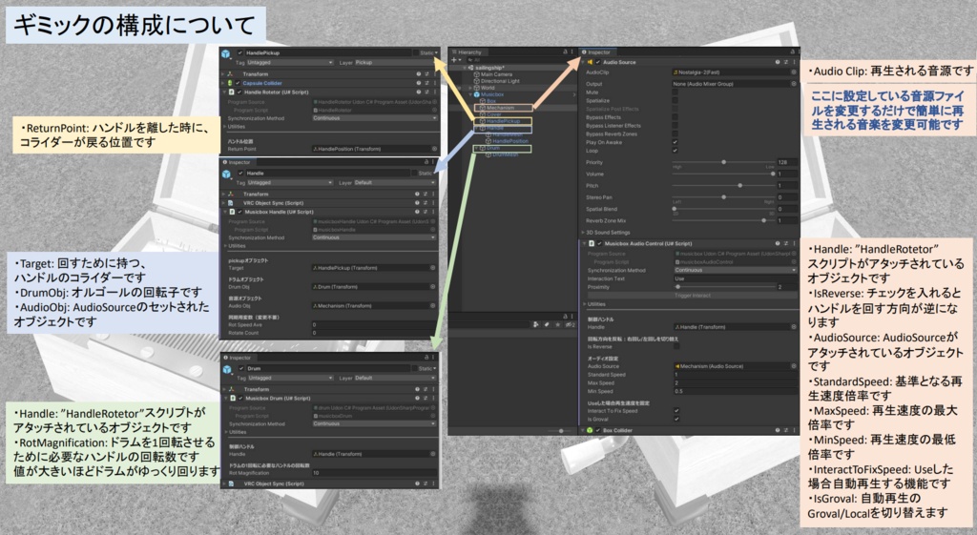Select the Inspector tab above Drum object
977x535 pixels.
[x=238, y=359]
